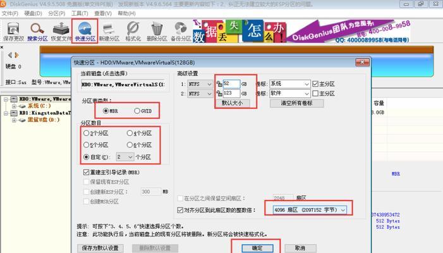
Task: Open the custom partition count dropdown
Action: (125, 157)
